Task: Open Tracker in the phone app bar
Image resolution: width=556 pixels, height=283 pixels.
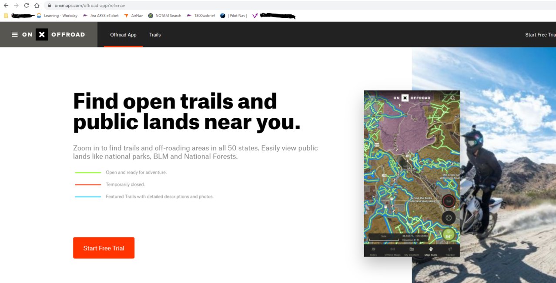Action: (450, 251)
